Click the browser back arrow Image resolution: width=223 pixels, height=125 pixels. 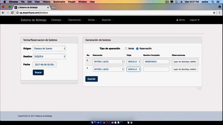[3, 13]
